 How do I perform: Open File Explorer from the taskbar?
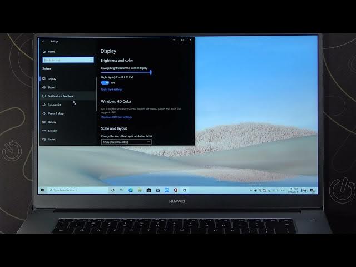pyautogui.click(x=140, y=190)
